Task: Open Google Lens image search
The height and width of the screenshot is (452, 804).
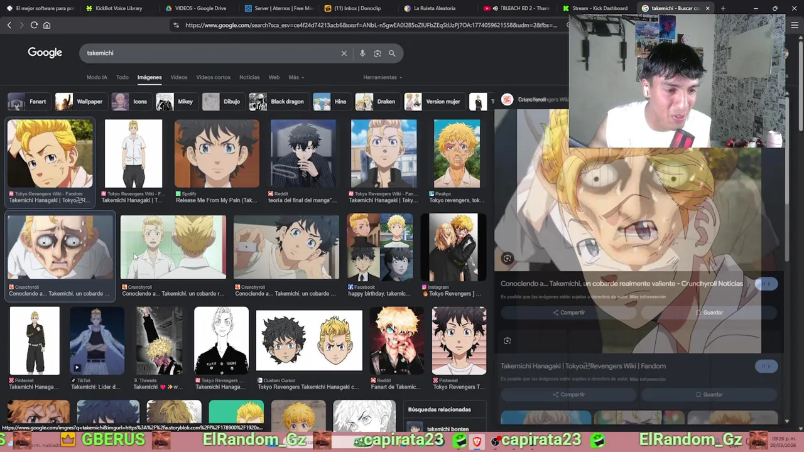Action: point(378,53)
